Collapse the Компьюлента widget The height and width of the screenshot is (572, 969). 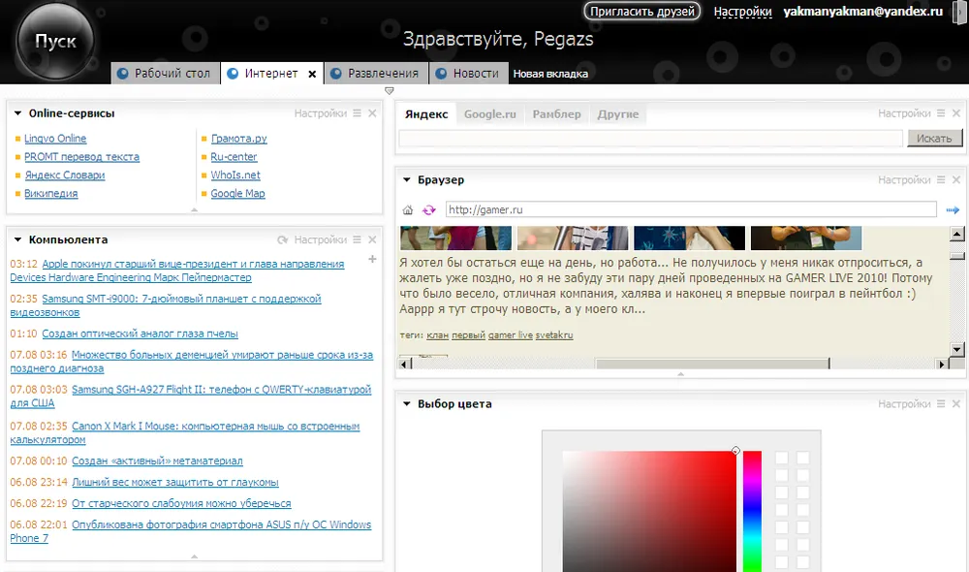pos(17,239)
